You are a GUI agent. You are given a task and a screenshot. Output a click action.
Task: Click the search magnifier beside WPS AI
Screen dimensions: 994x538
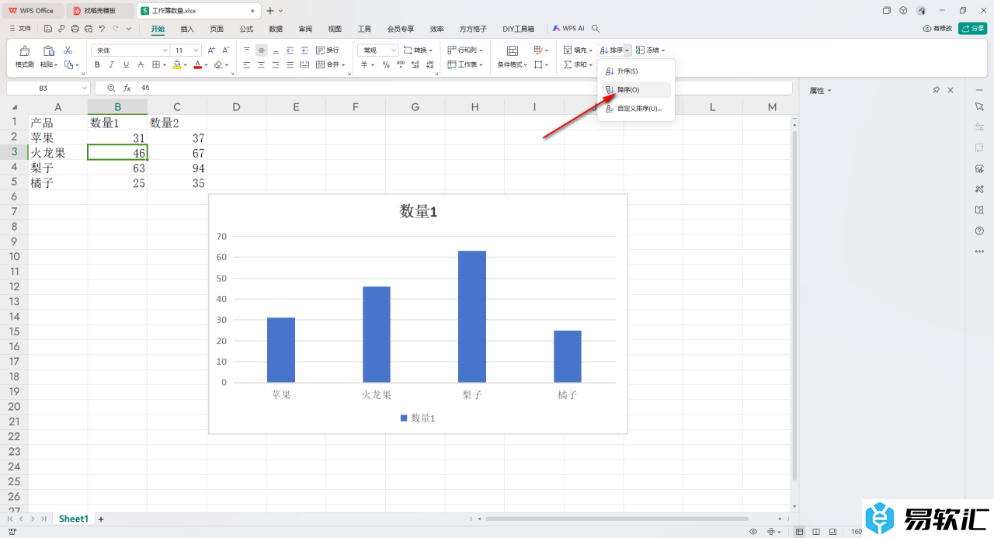pos(596,29)
